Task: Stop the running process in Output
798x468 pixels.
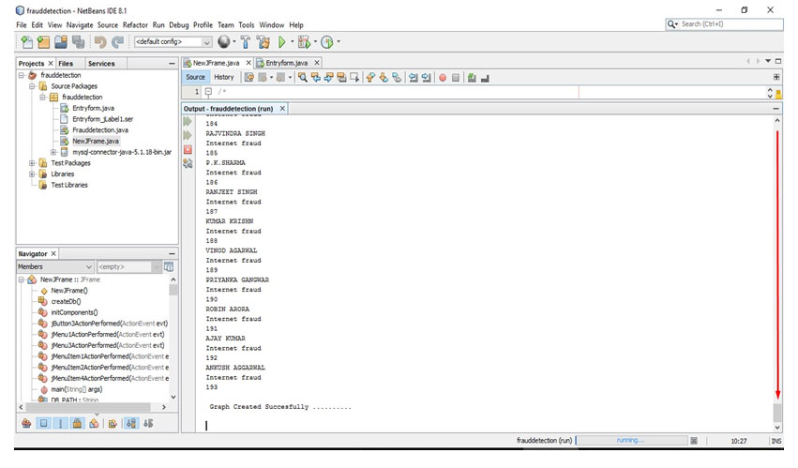Action: (x=188, y=149)
